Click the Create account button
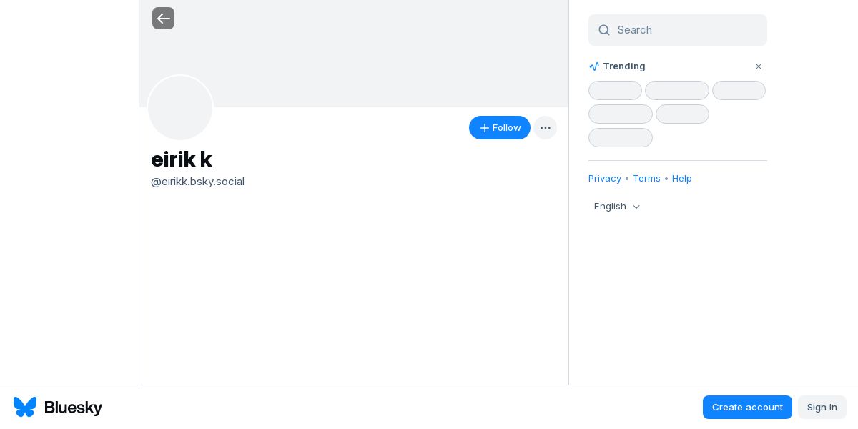The width and height of the screenshot is (858, 429). click(747, 407)
